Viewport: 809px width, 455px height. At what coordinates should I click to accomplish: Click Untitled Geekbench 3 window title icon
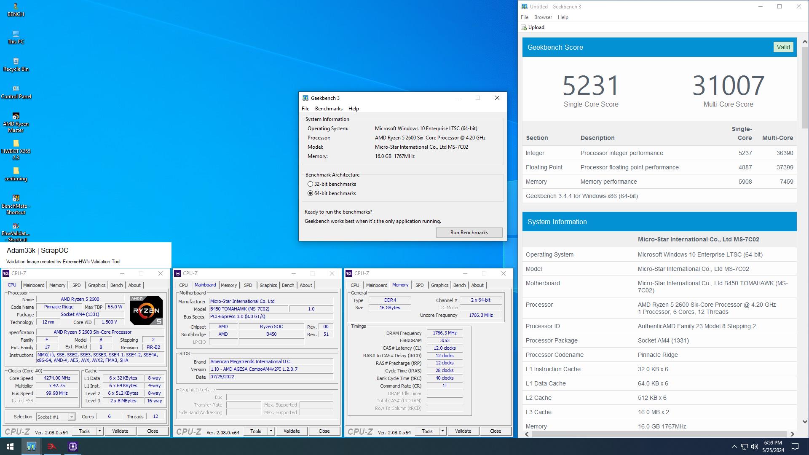point(524,6)
